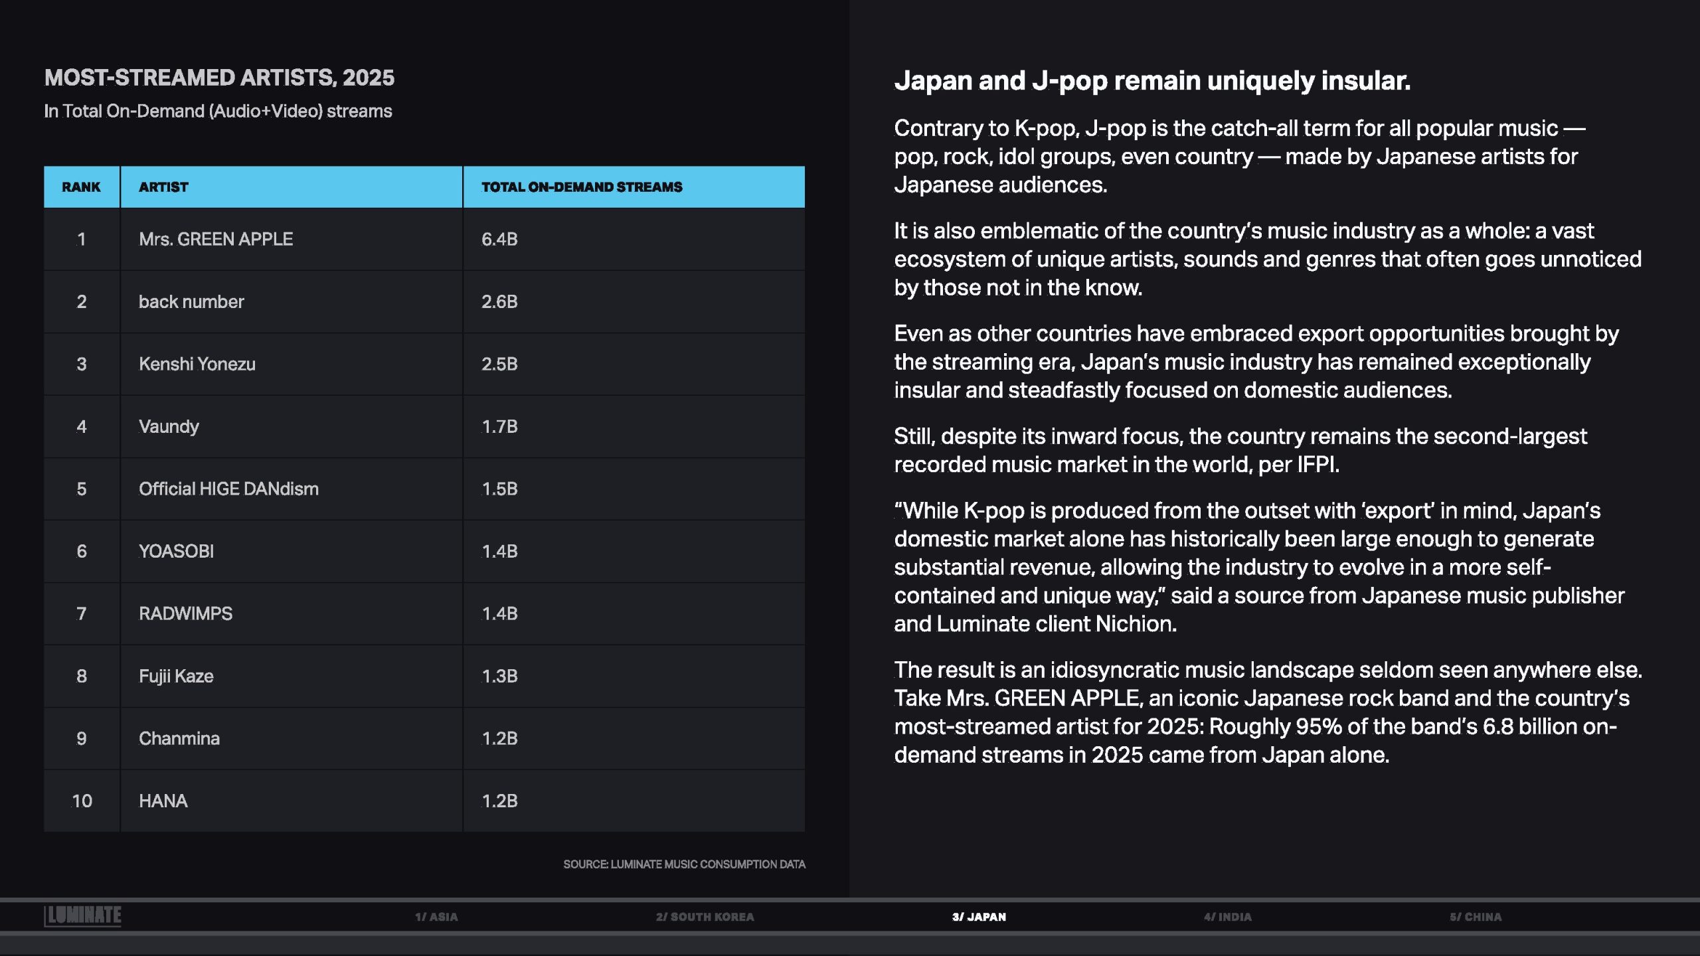Click TOTAL ON-DEMAND STREAMS column header
Screen dimensions: 1700x956
point(582,187)
